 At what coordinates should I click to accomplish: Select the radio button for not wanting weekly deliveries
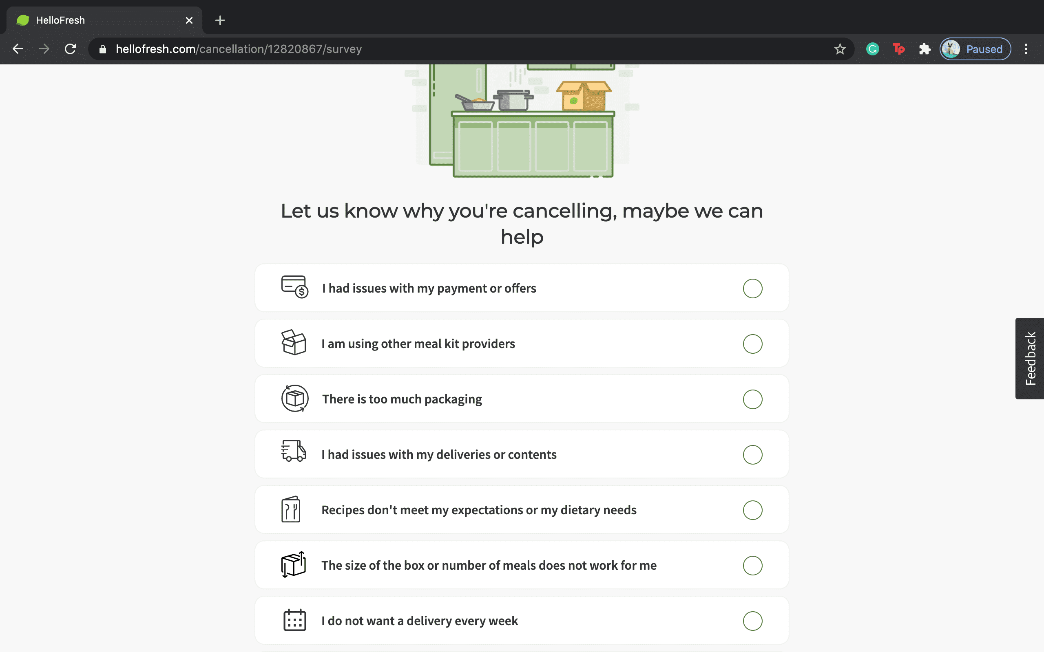coord(753,621)
